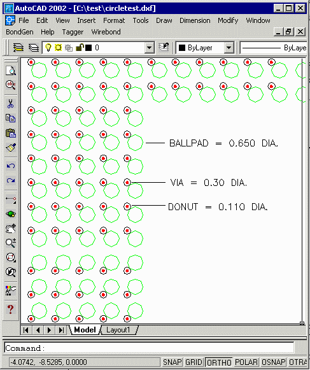Screen dimensions: 310x370
Task: Open the Window menu
Action: [x=258, y=20]
